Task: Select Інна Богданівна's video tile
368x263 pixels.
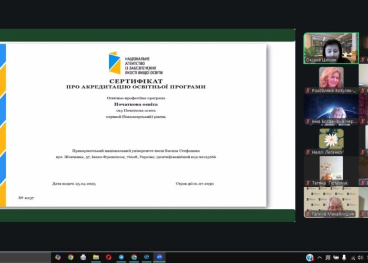Action: pyautogui.click(x=331, y=109)
